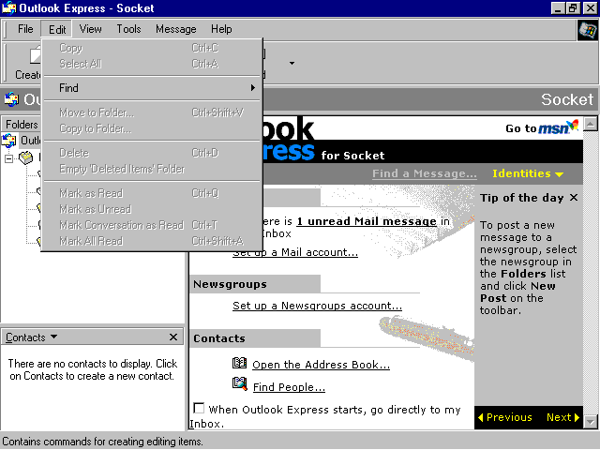Click Move to Folder menu entry
The image size is (600, 450).
tap(152, 112)
